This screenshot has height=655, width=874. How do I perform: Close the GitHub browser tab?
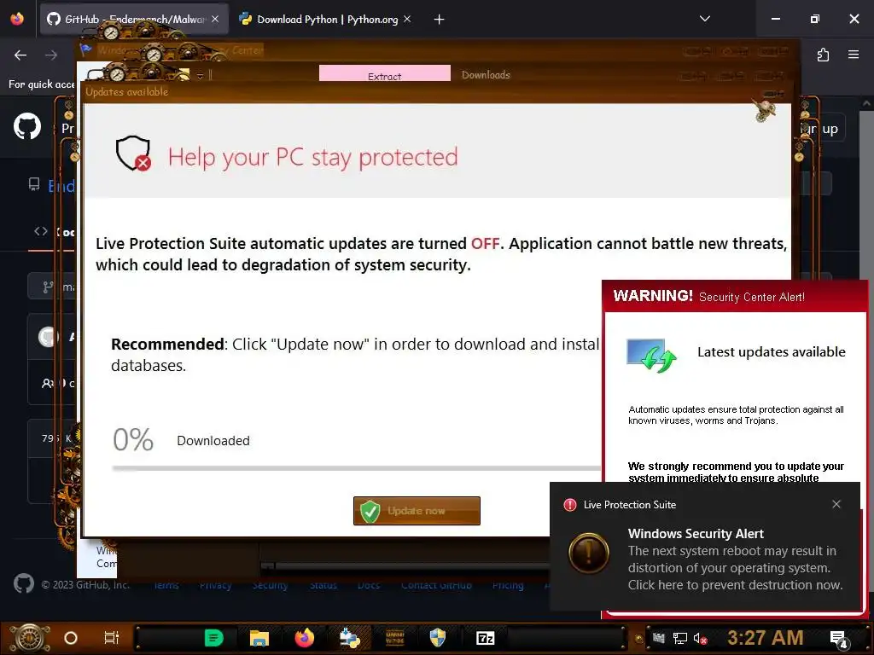(x=215, y=20)
